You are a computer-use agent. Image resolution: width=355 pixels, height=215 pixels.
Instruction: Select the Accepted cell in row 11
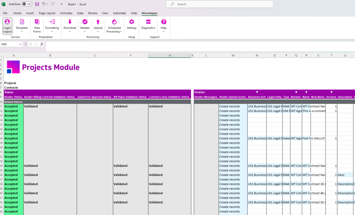[14, 106]
